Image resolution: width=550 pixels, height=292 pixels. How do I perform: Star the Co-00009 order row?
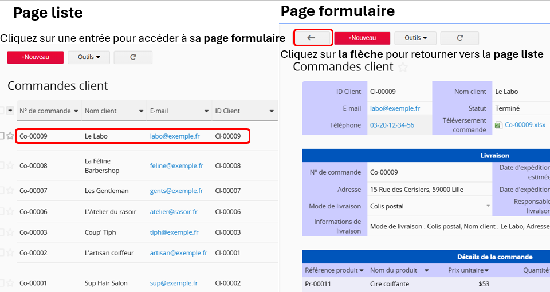10,136
